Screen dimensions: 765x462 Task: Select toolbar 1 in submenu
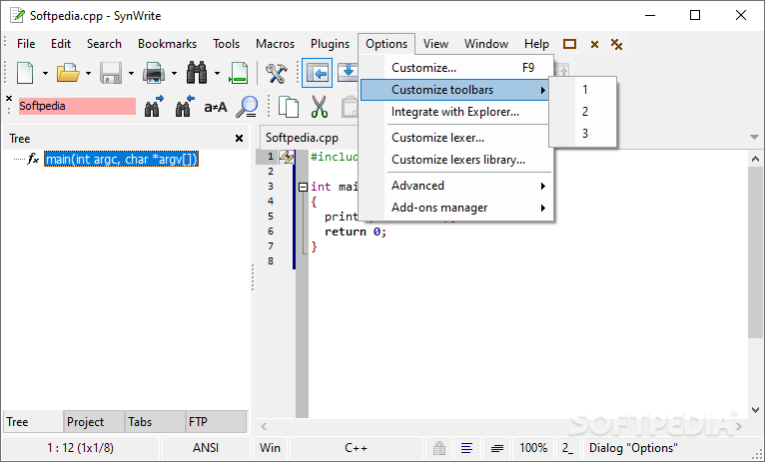click(x=583, y=90)
